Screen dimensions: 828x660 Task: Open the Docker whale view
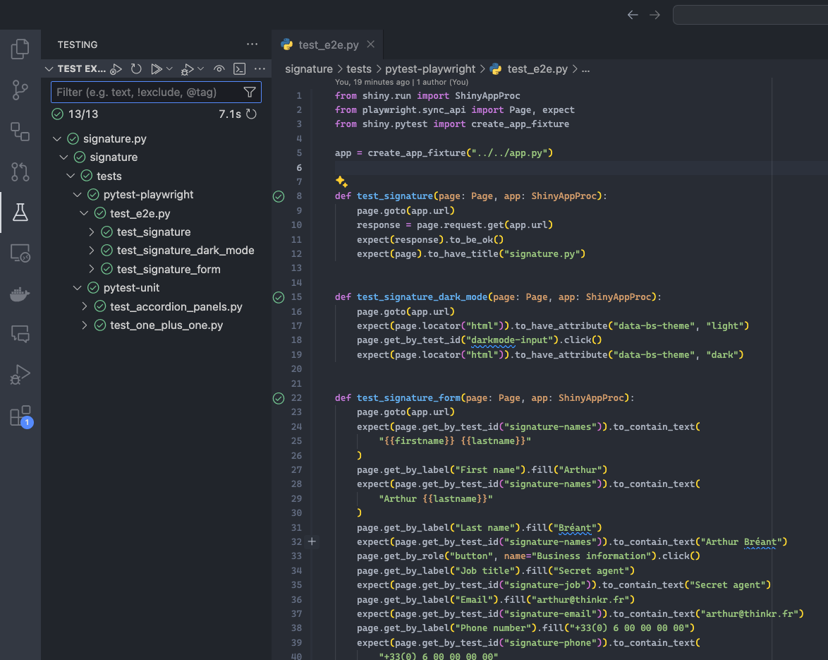[20, 294]
